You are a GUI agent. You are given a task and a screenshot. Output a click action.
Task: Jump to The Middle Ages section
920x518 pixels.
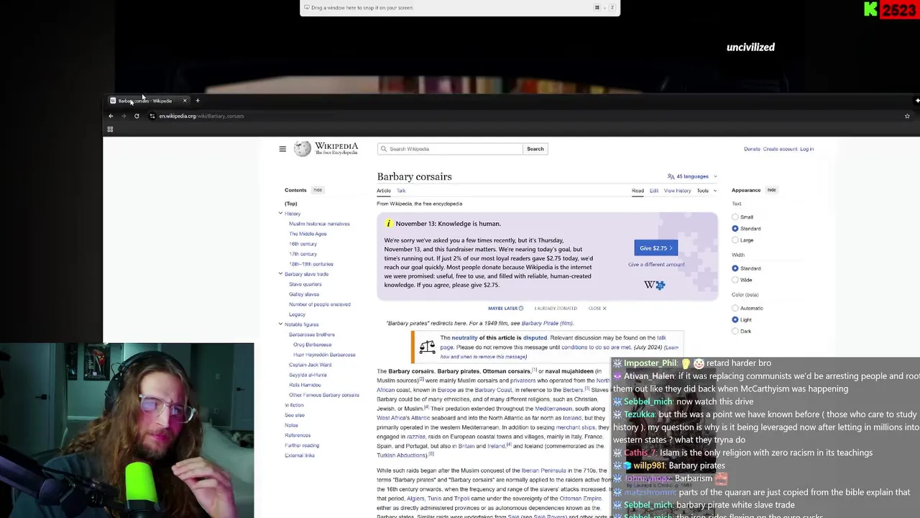(x=308, y=234)
